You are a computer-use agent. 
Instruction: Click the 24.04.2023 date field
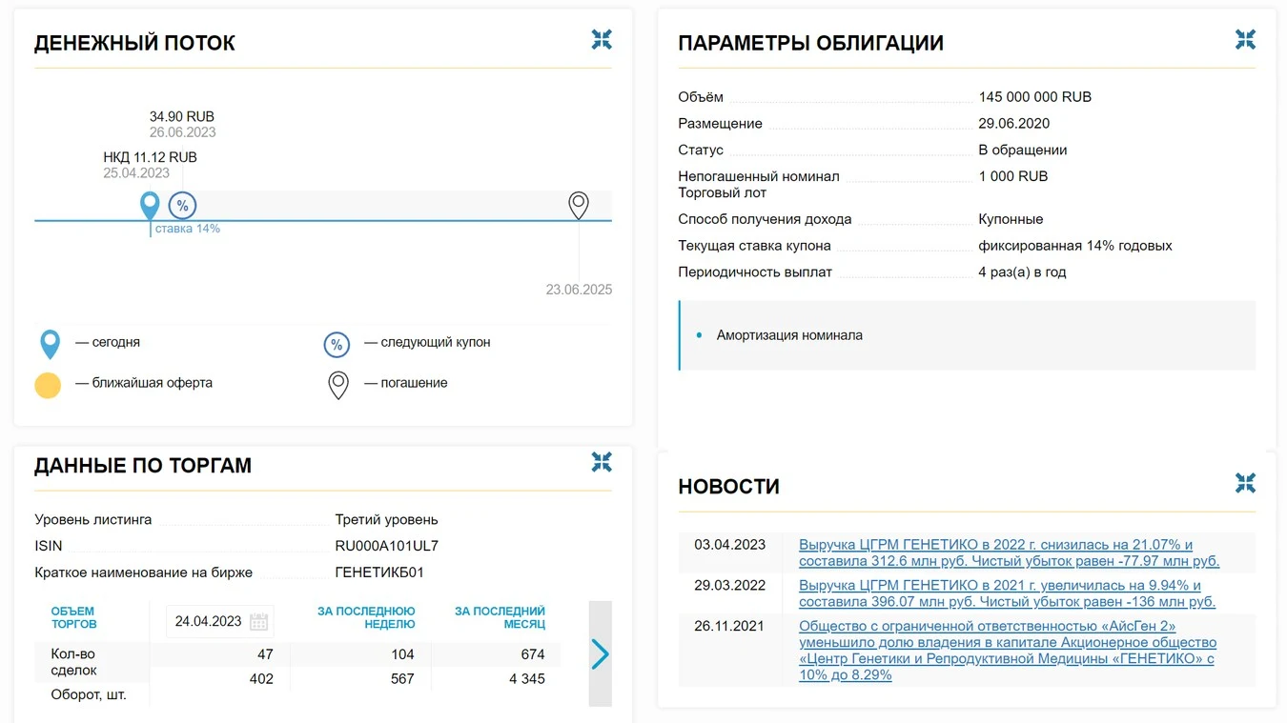[x=220, y=622]
